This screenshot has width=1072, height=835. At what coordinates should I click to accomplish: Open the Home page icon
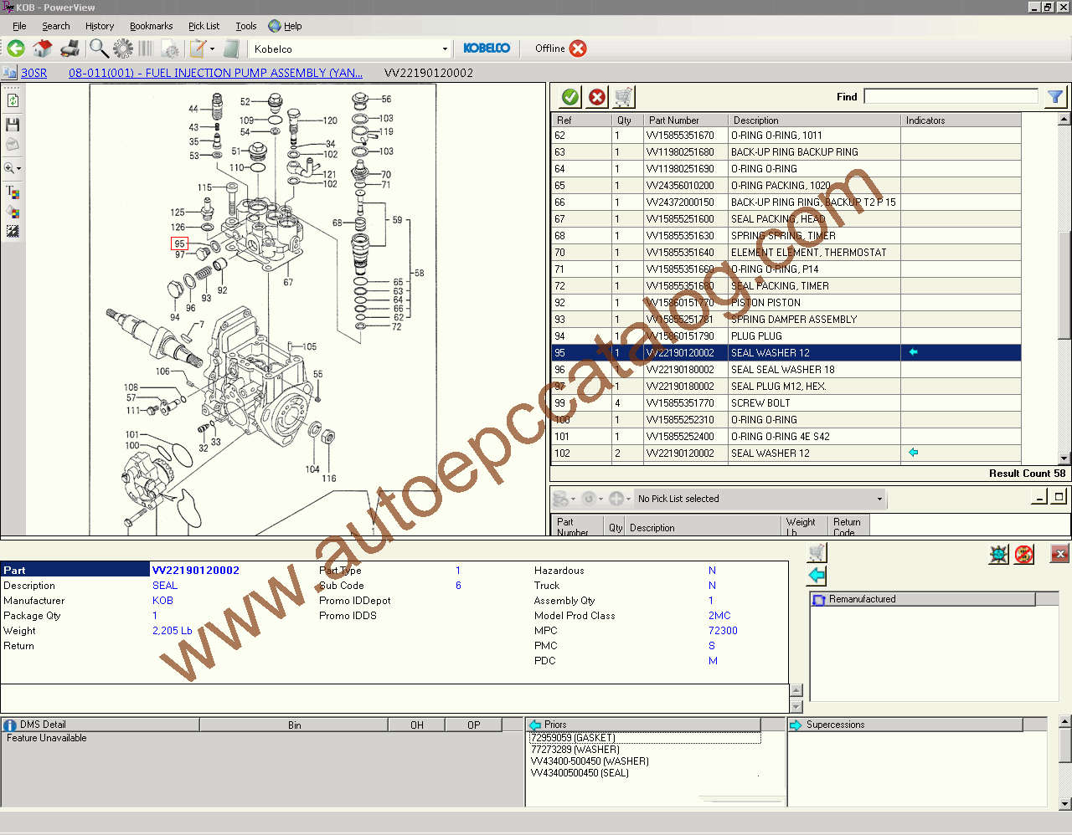pos(42,48)
